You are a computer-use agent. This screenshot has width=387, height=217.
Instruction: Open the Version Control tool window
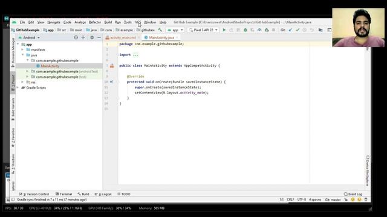(x=34, y=194)
